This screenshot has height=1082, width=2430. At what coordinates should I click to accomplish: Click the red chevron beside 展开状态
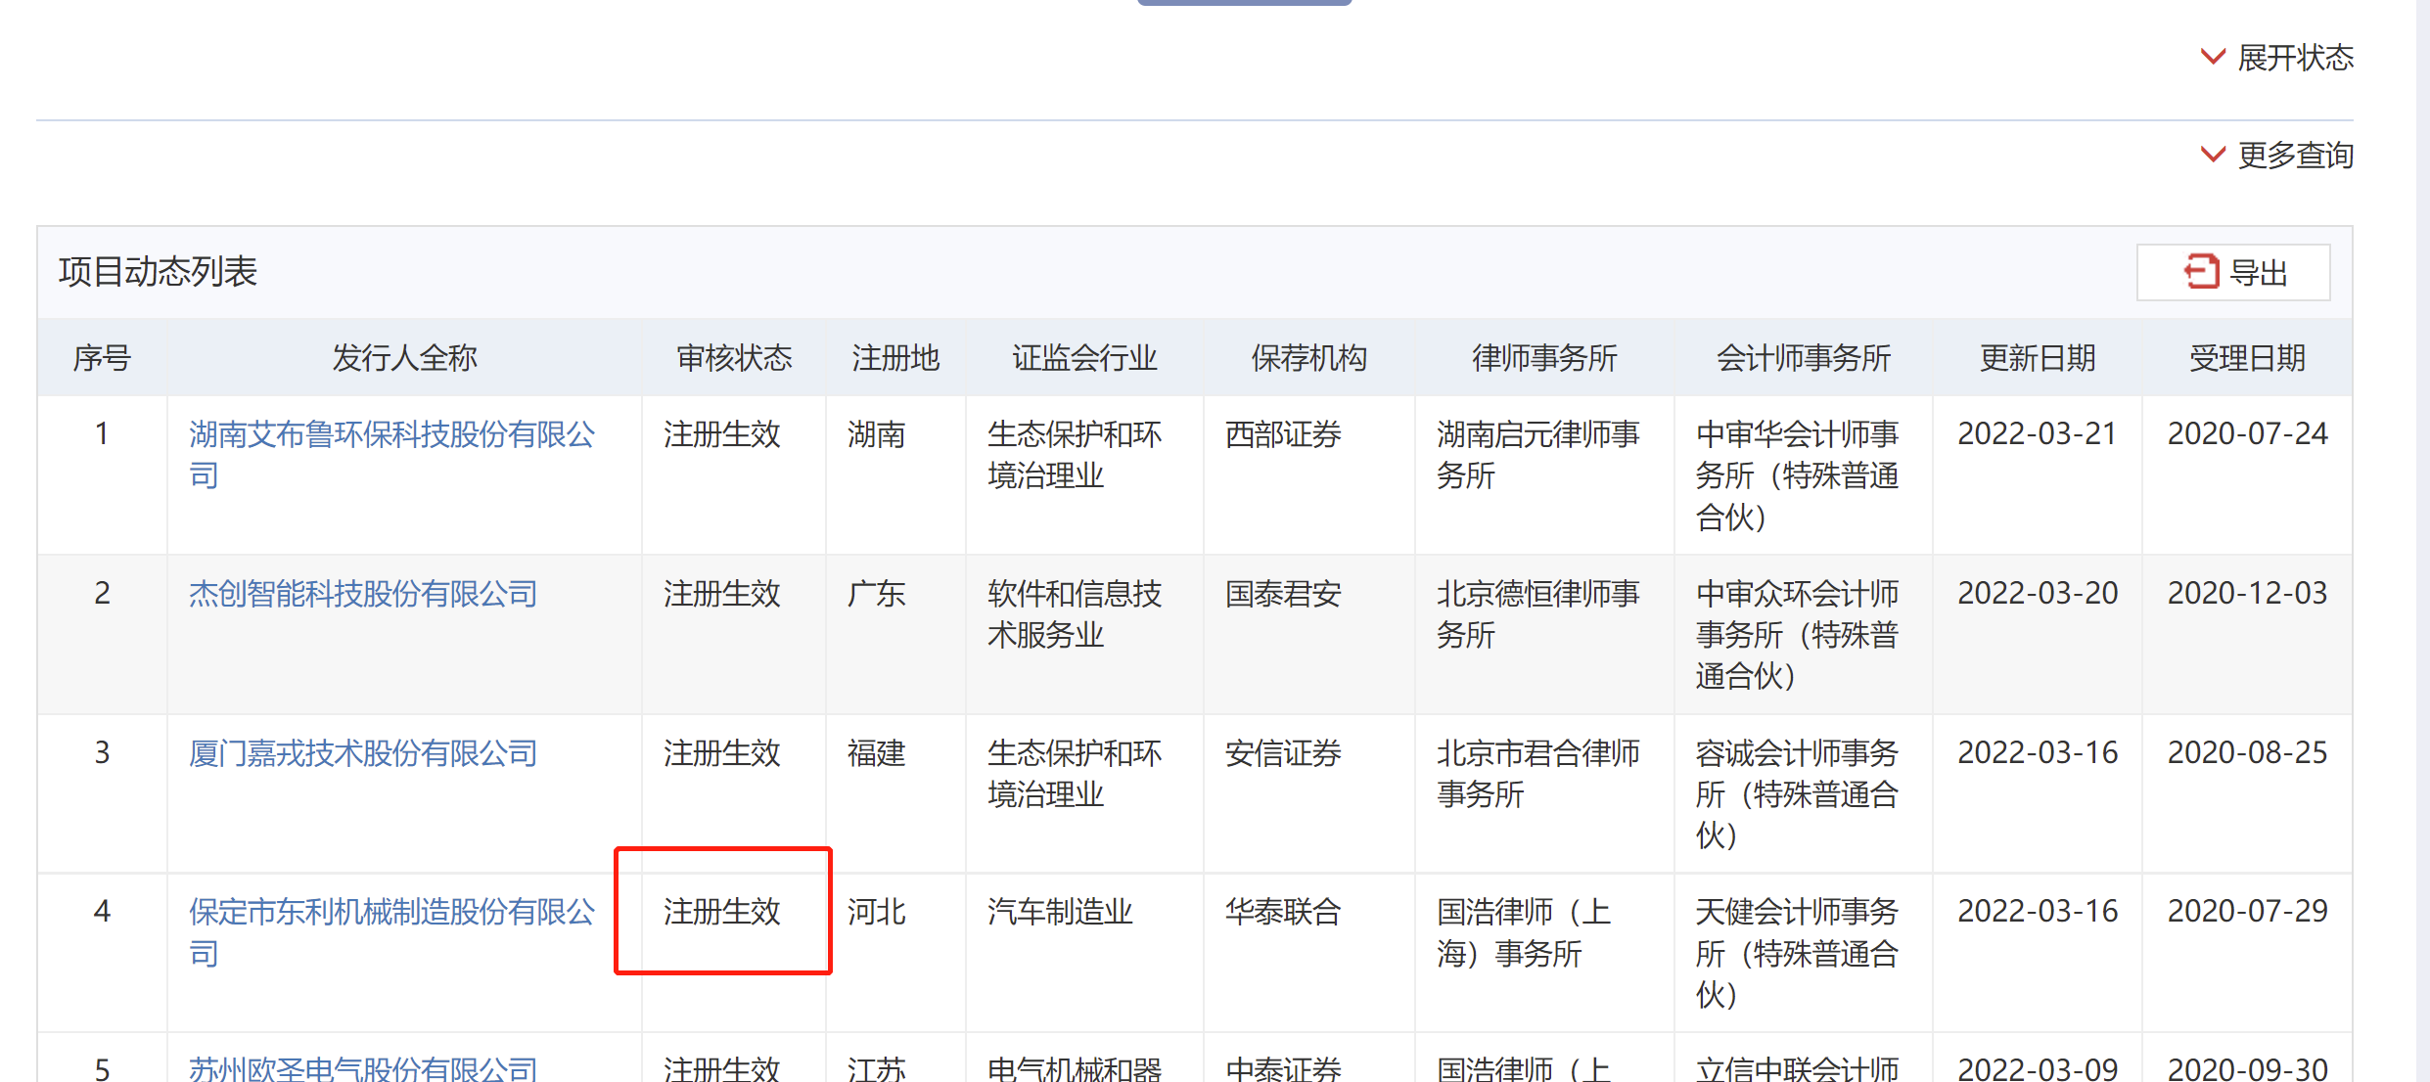2212,57
